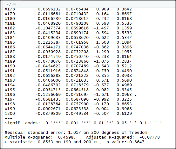Image resolution: width=176 pixels, height=149 pixels.
Task: Select row label X200
Action: pos(10,114)
